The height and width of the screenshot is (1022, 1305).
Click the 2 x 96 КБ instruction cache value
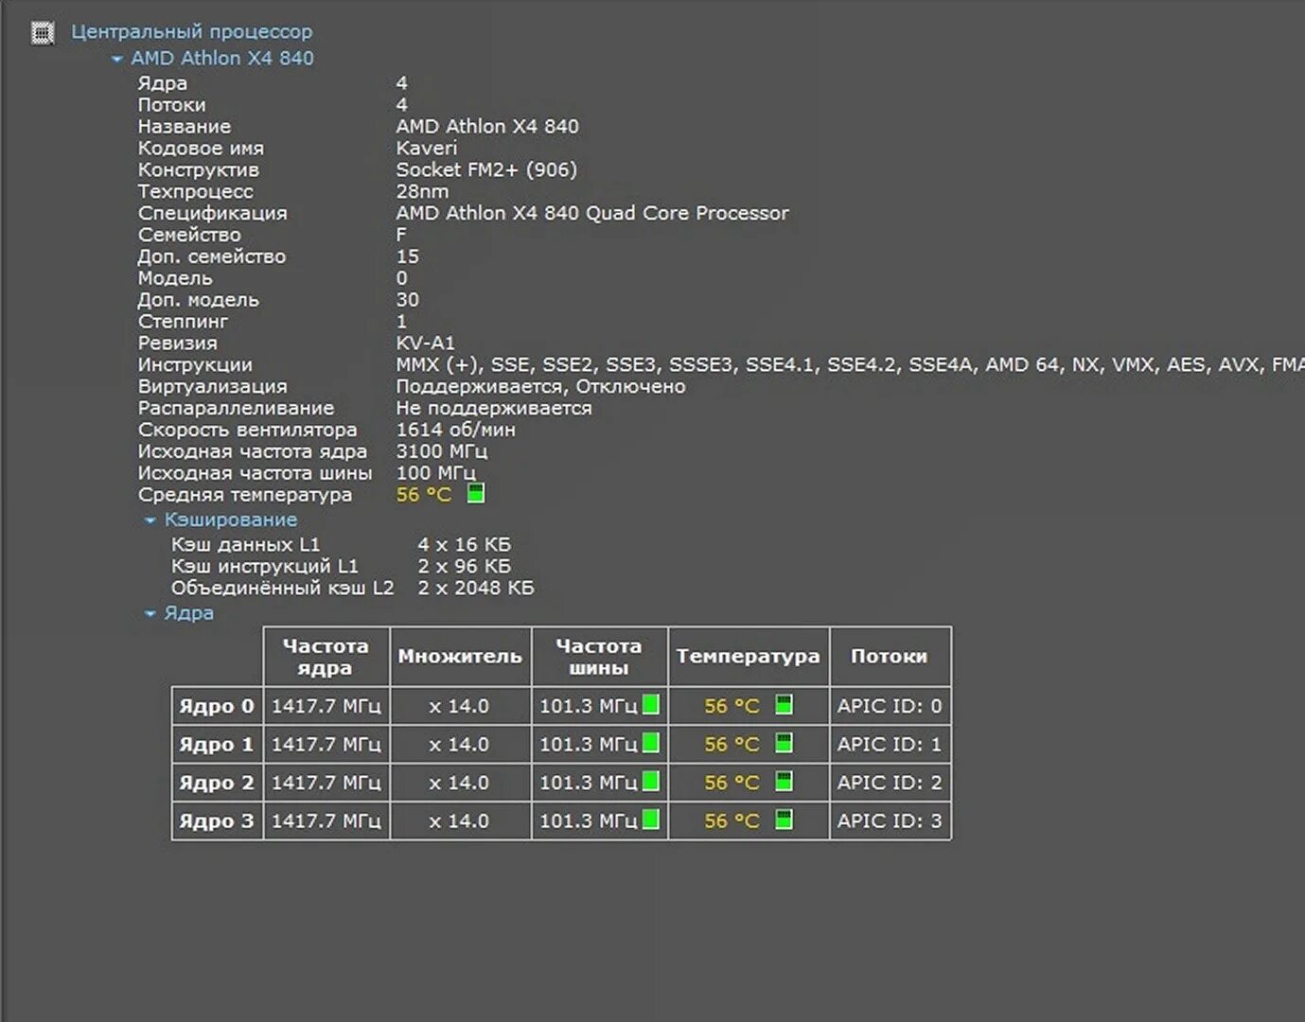point(464,567)
